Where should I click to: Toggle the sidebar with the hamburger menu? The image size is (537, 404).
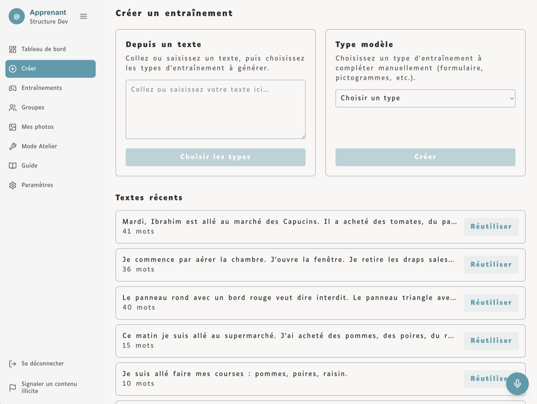(83, 16)
